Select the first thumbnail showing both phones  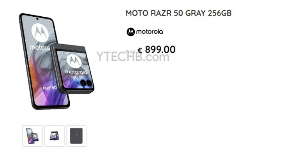click(x=32, y=136)
